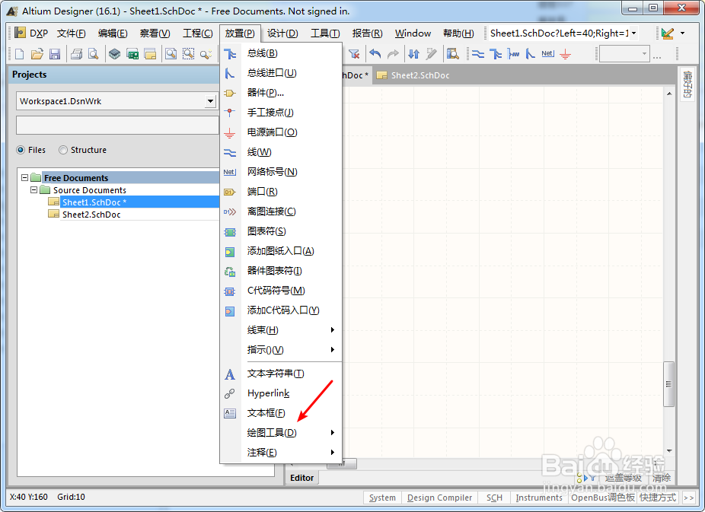Viewport: 705px width, 512px height.
Task: Click the scroll up arrow of editor
Action: click(669, 94)
